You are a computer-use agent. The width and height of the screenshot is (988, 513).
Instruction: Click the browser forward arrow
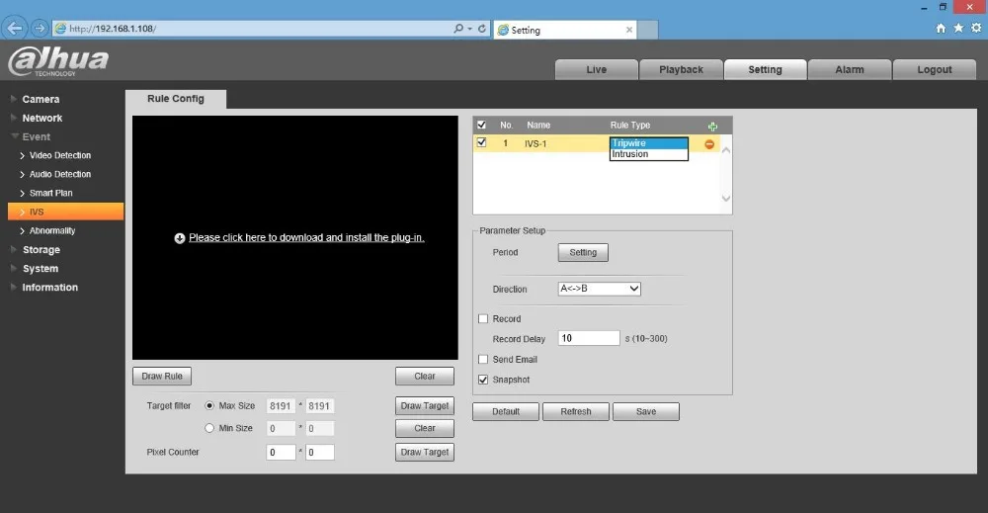point(40,29)
